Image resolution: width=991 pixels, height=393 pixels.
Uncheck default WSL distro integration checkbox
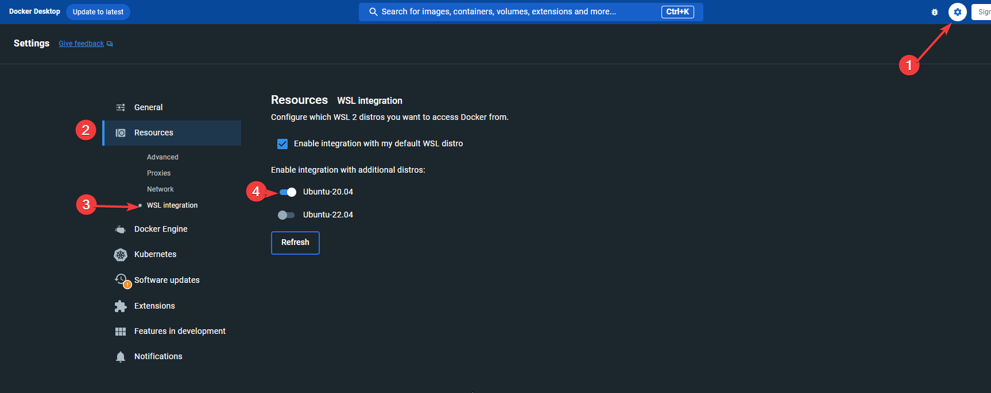click(282, 144)
